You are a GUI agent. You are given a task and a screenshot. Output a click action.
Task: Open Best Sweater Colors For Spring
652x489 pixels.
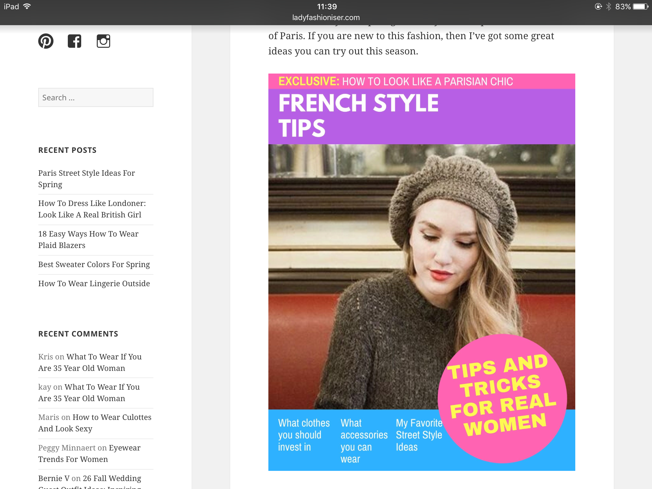pos(94,265)
